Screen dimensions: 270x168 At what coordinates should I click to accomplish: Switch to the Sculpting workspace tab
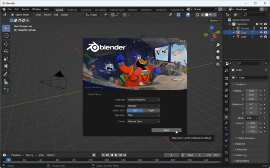(x=86, y=10)
